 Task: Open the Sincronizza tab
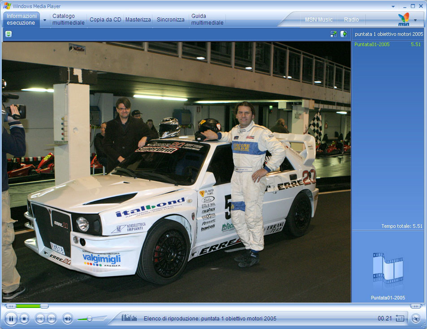pyautogui.click(x=170, y=20)
